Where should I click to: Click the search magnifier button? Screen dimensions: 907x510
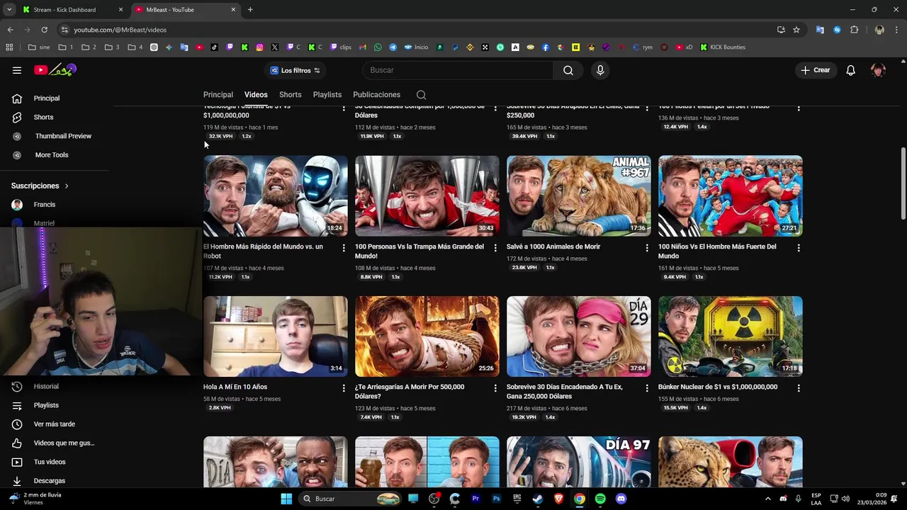(568, 70)
